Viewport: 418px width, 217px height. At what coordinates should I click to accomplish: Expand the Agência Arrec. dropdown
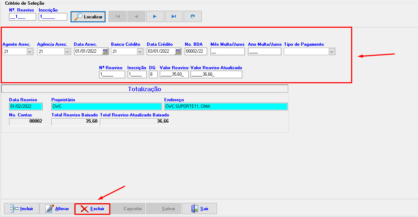coord(67,52)
